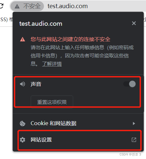Open the 了解详情 learn more link

pos(52,64)
